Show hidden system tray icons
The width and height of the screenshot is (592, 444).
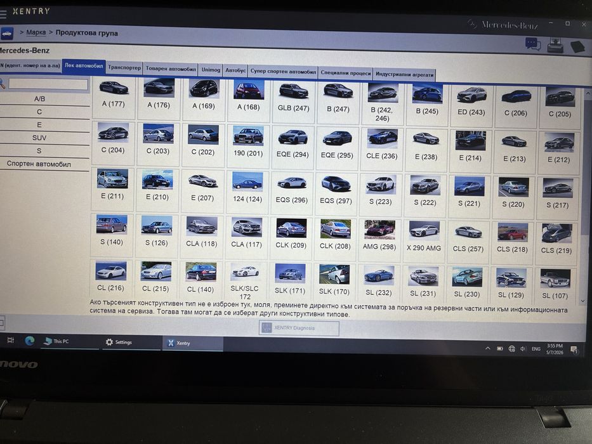pyautogui.click(x=488, y=348)
